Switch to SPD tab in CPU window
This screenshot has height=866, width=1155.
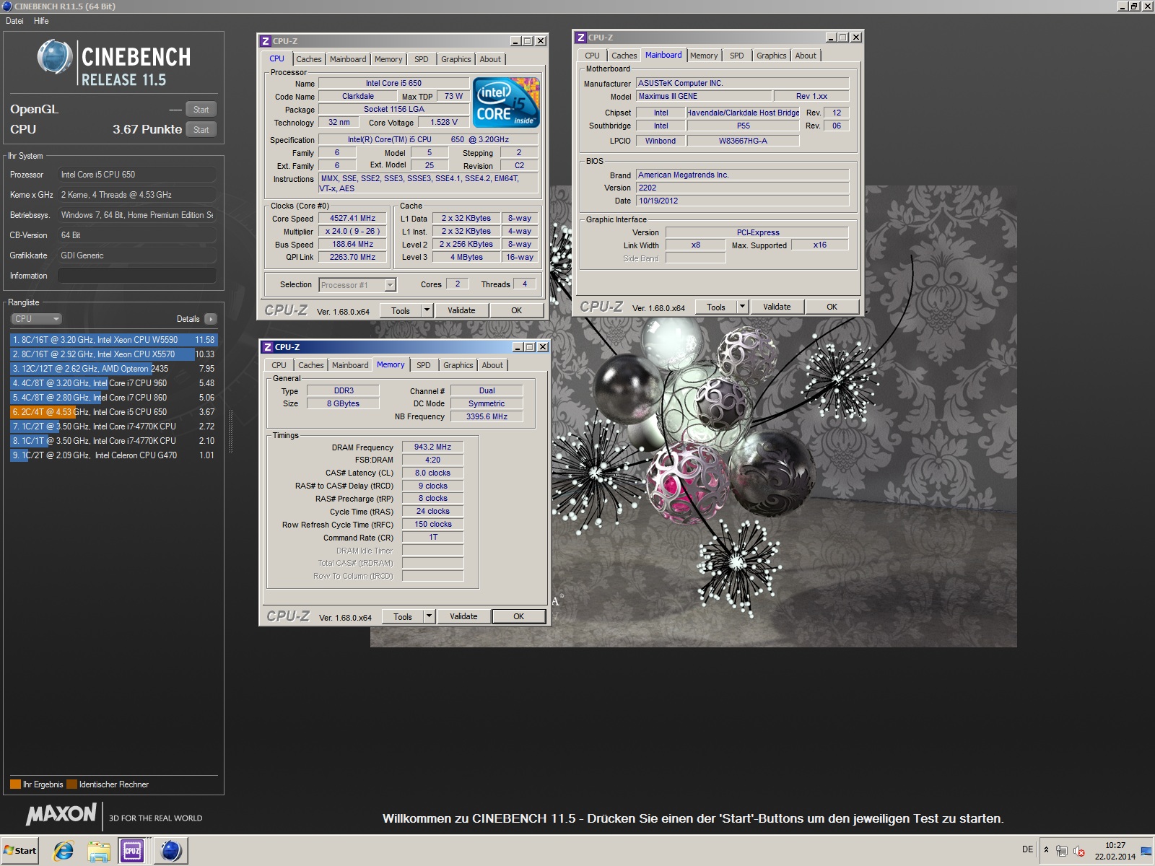click(422, 59)
